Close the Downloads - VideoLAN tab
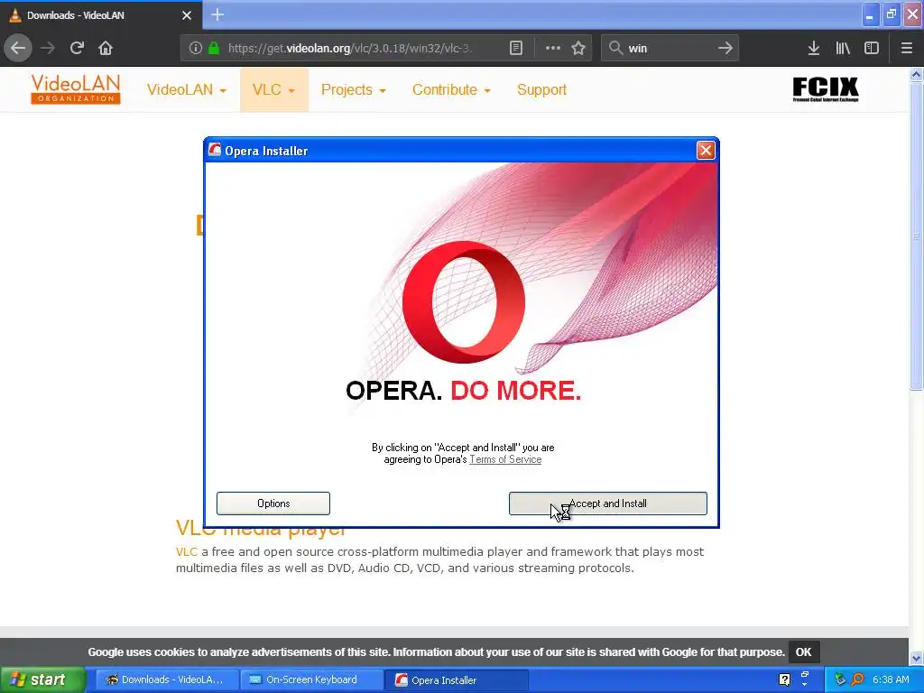 (187, 15)
